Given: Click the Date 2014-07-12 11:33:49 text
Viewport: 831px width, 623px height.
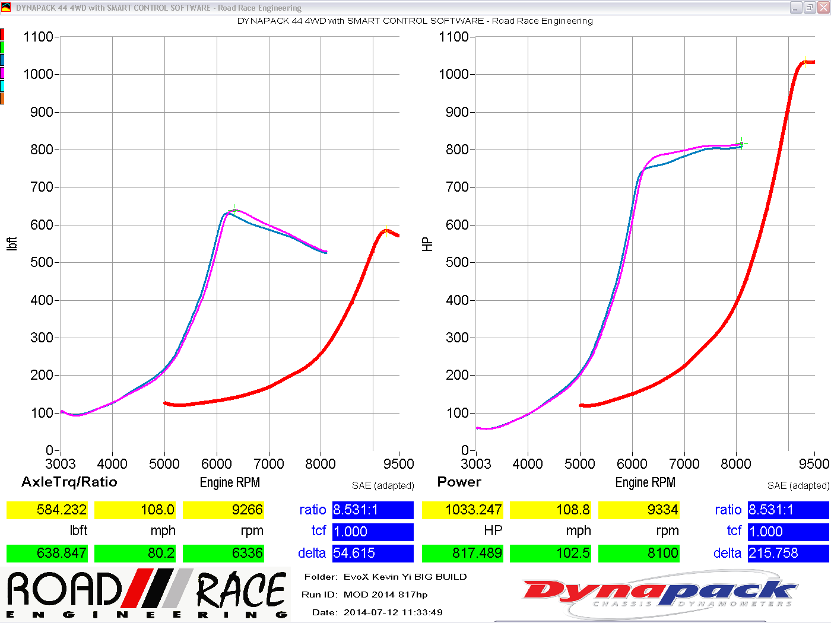Looking at the screenshot, I should pyautogui.click(x=377, y=612).
